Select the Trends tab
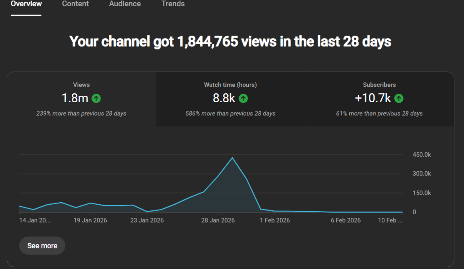The height and width of the screenshot is (269, 464). click(x=173, y=4)
